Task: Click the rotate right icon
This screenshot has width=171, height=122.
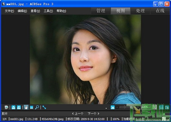Action: tap(19, 108)
